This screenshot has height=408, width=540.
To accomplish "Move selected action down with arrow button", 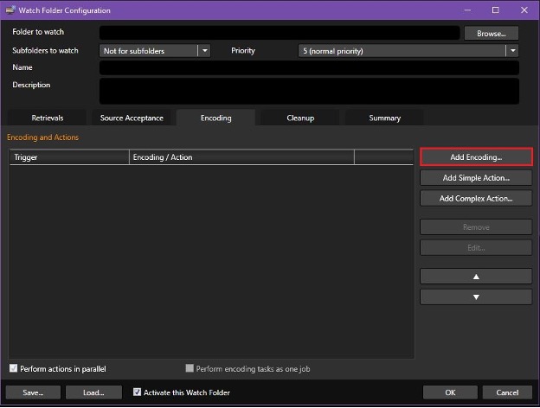I will coord(476,297).
